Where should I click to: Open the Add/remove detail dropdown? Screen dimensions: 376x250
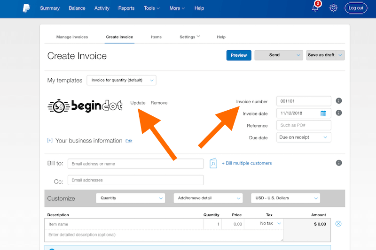[x=208, y=198]
